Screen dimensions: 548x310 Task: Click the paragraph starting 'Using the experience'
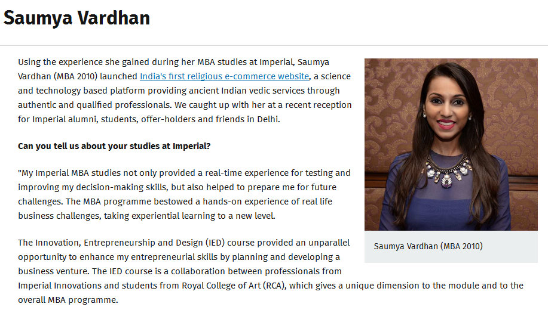[x=179, y=91]
